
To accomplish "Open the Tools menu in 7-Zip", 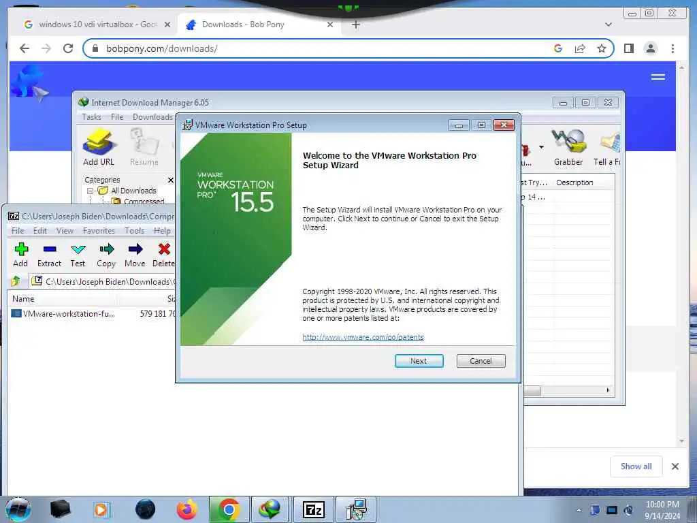I will [x=134, y=230].
